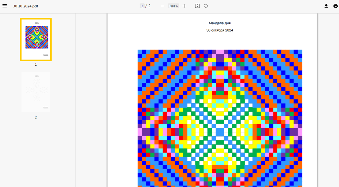
Task: Click the heading text Мандала дня
Action: point(220,23)
